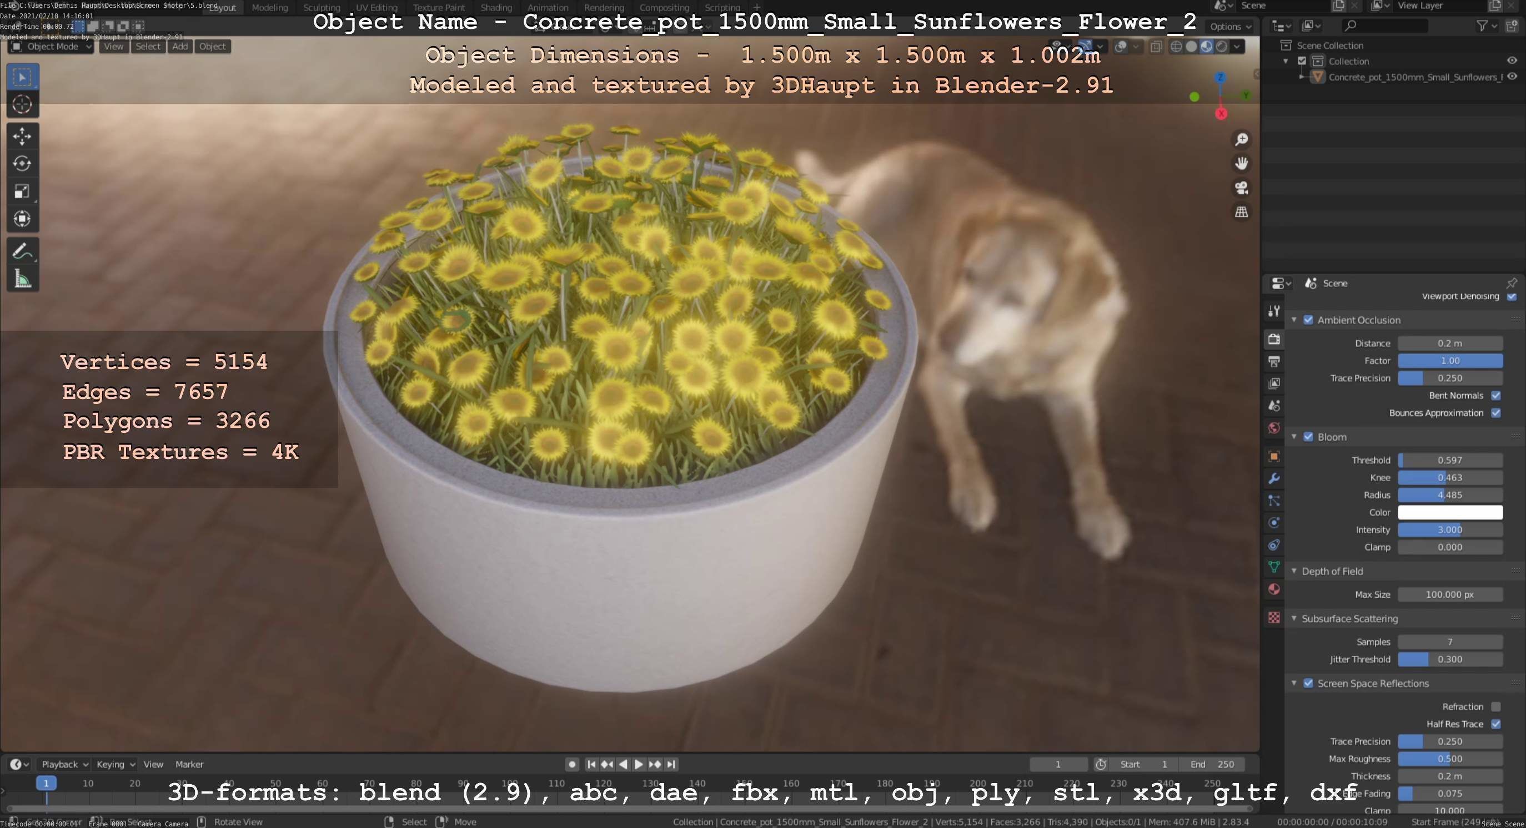
Task: Open the Texture properties checker tab
Action: [x=1274, y=617]
